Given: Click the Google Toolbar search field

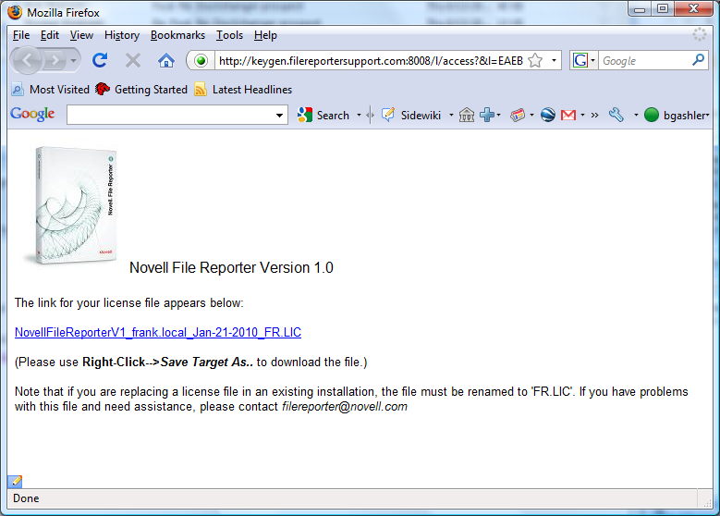Looking at the screenshot, I should point(169,115).
